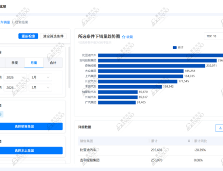Click the 比亚迪汽车 bar in the chart
Viewport: 223px width, 171px height.
coord(161,55)
